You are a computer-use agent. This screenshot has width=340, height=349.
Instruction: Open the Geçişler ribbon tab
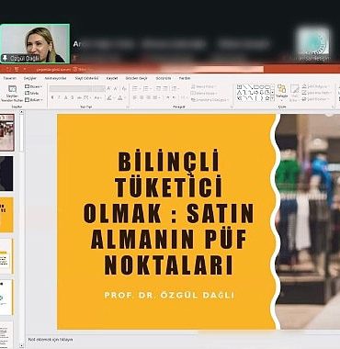30,78
